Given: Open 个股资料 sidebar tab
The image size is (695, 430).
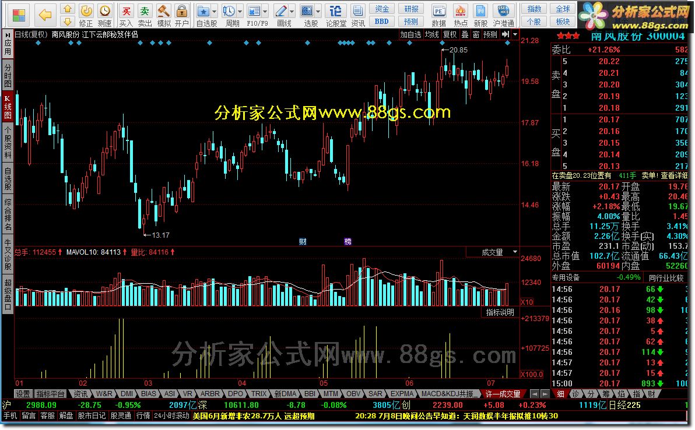Looking at the screenshot, I should tap(8, 142).
